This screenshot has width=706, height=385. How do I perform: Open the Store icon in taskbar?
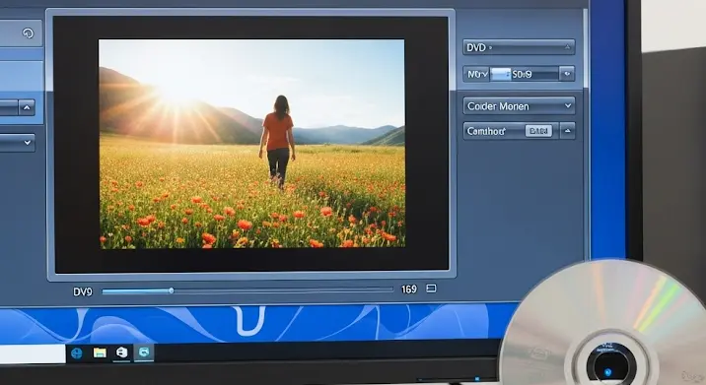tap(121, 353)
